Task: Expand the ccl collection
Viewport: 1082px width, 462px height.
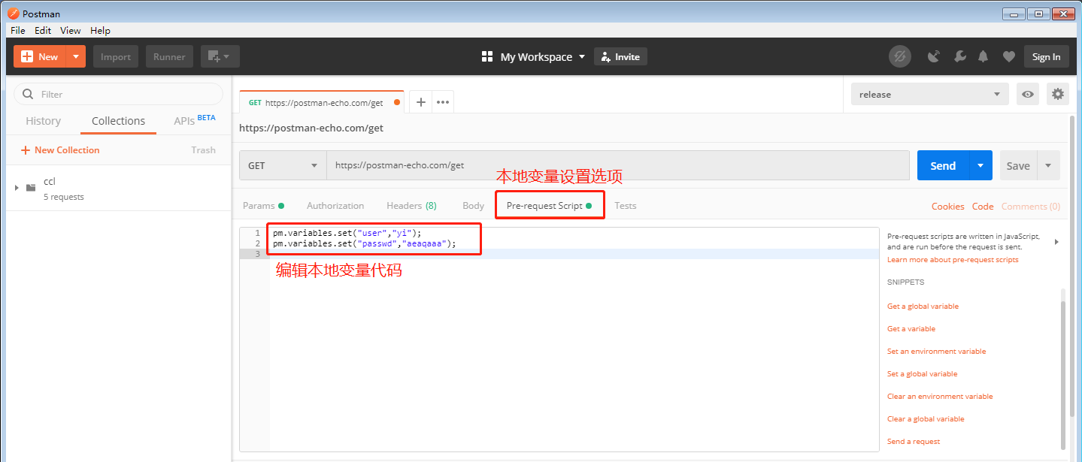Action: pos(17,187)
